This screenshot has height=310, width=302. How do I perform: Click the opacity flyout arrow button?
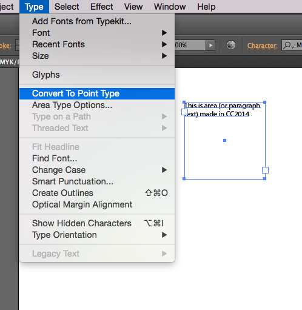point(210,45)
